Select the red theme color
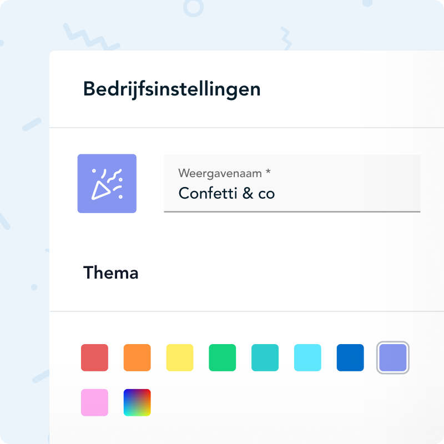The height and width of the screenshot is (444, 444). [94, 357]
